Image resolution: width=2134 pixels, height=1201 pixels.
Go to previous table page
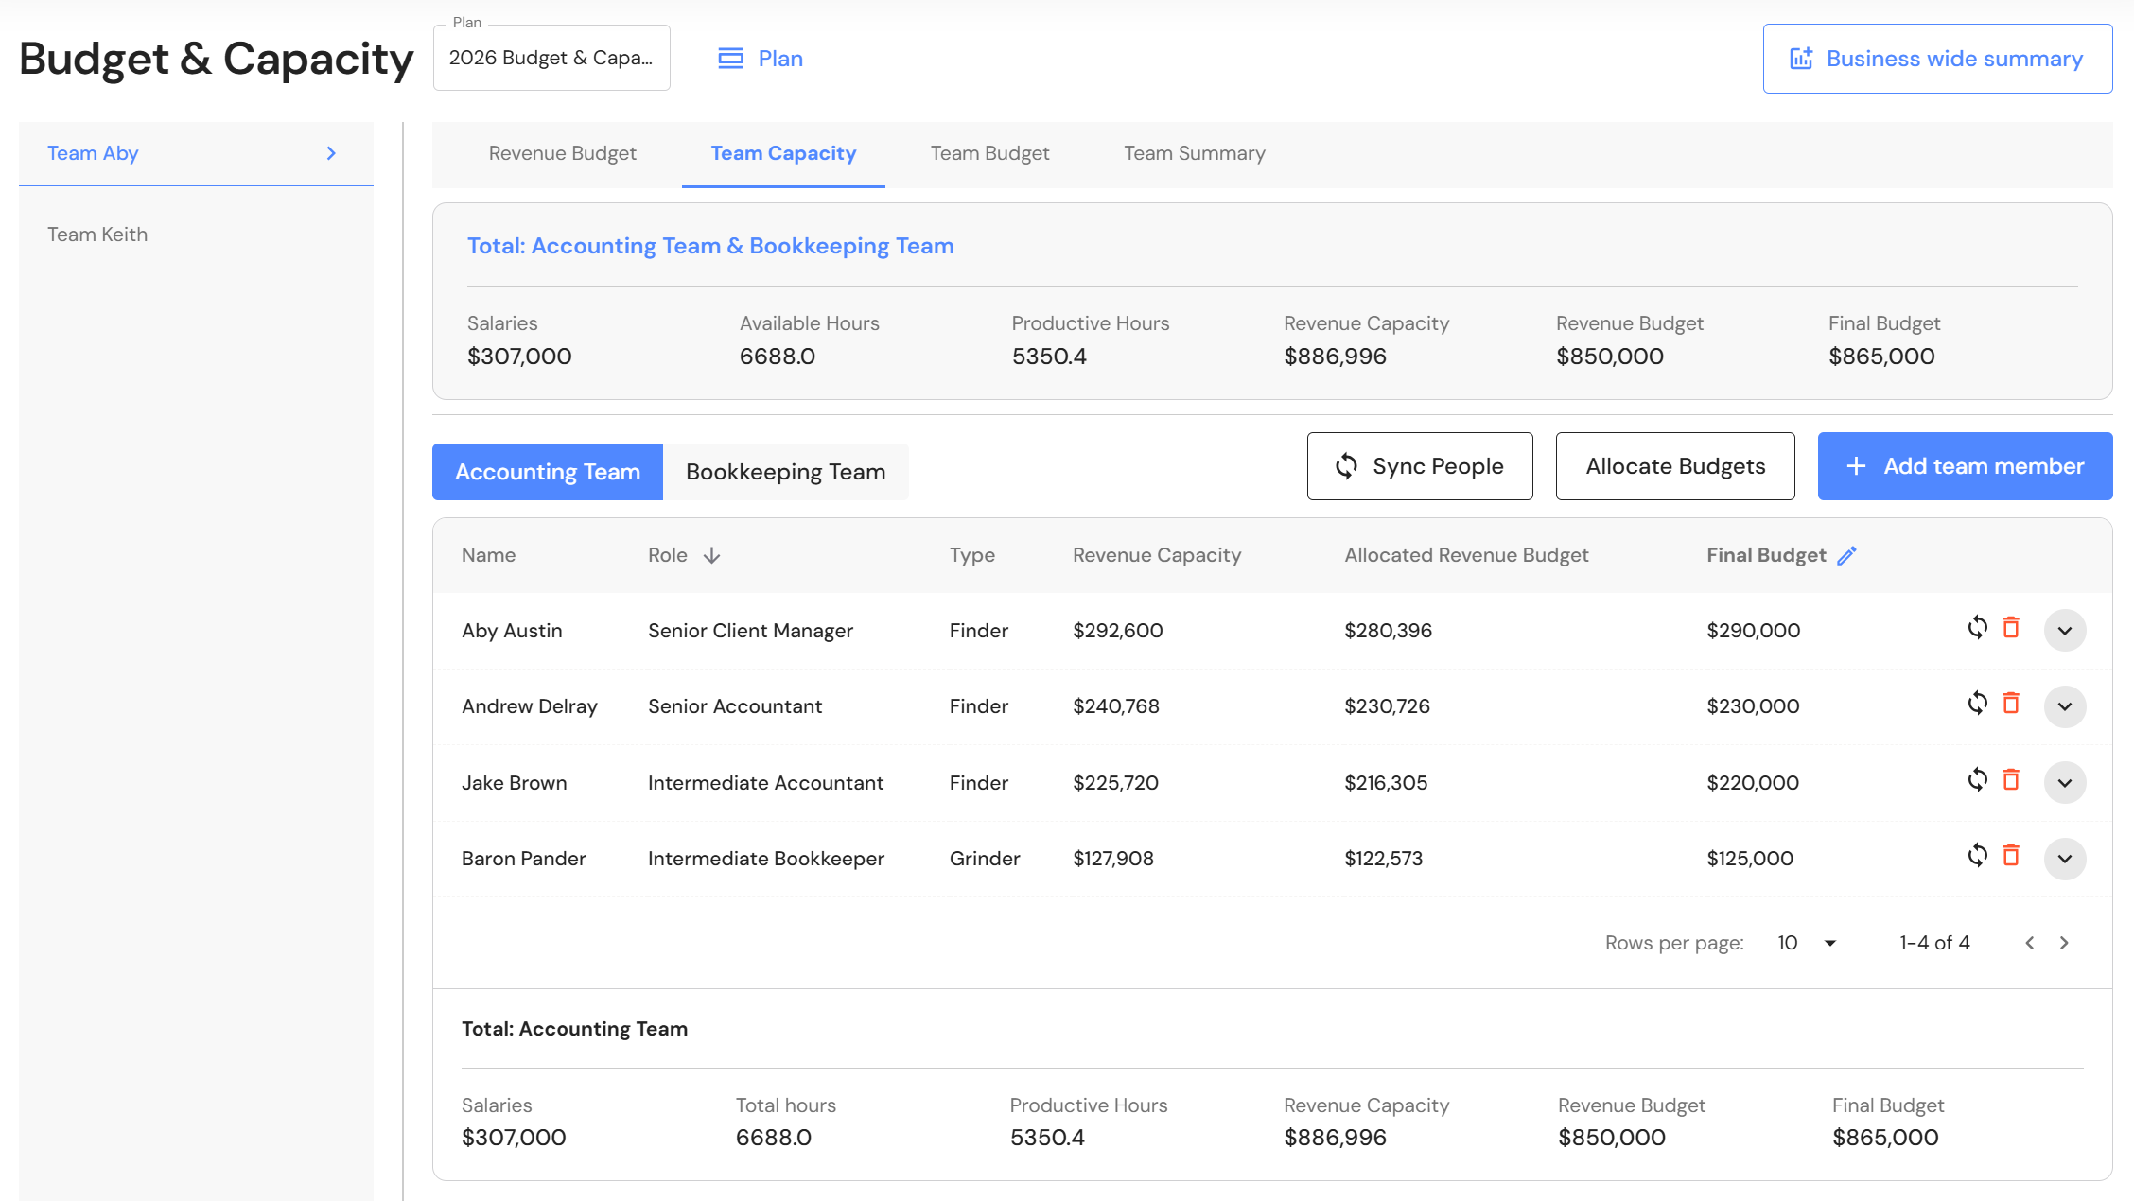pyautogui.click(x=2029, y=943)
